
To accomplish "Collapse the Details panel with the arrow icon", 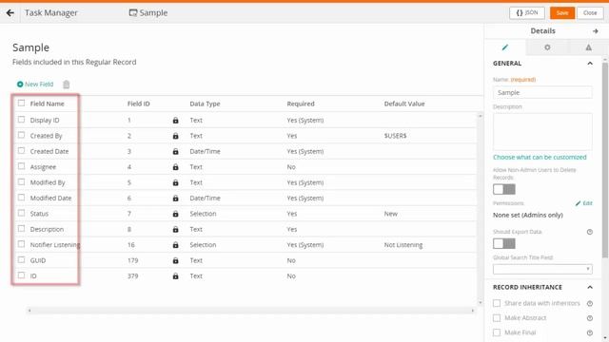I will (x=596, y=31).
